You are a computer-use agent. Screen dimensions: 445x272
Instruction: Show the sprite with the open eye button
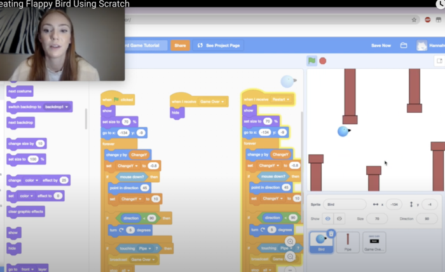point(327,218)
